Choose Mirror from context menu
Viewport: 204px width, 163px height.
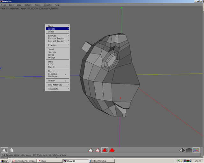[x=57, y=71]
